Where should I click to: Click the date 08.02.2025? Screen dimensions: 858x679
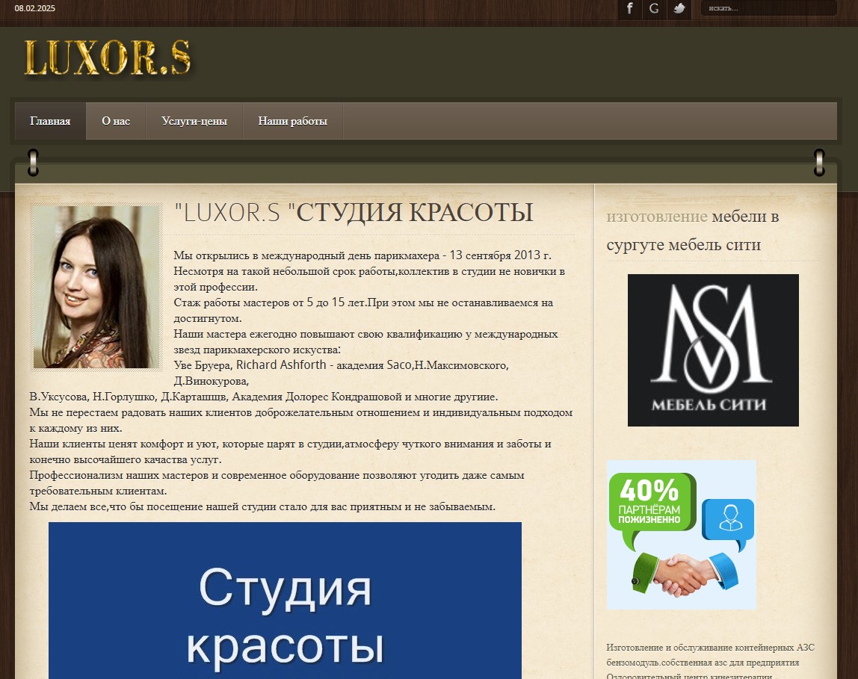click(35, 8)
